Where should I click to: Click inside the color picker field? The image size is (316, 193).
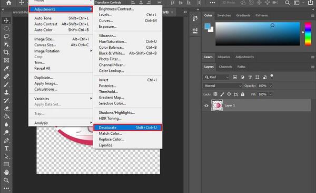pyautogui.click(x=258, y=34)
